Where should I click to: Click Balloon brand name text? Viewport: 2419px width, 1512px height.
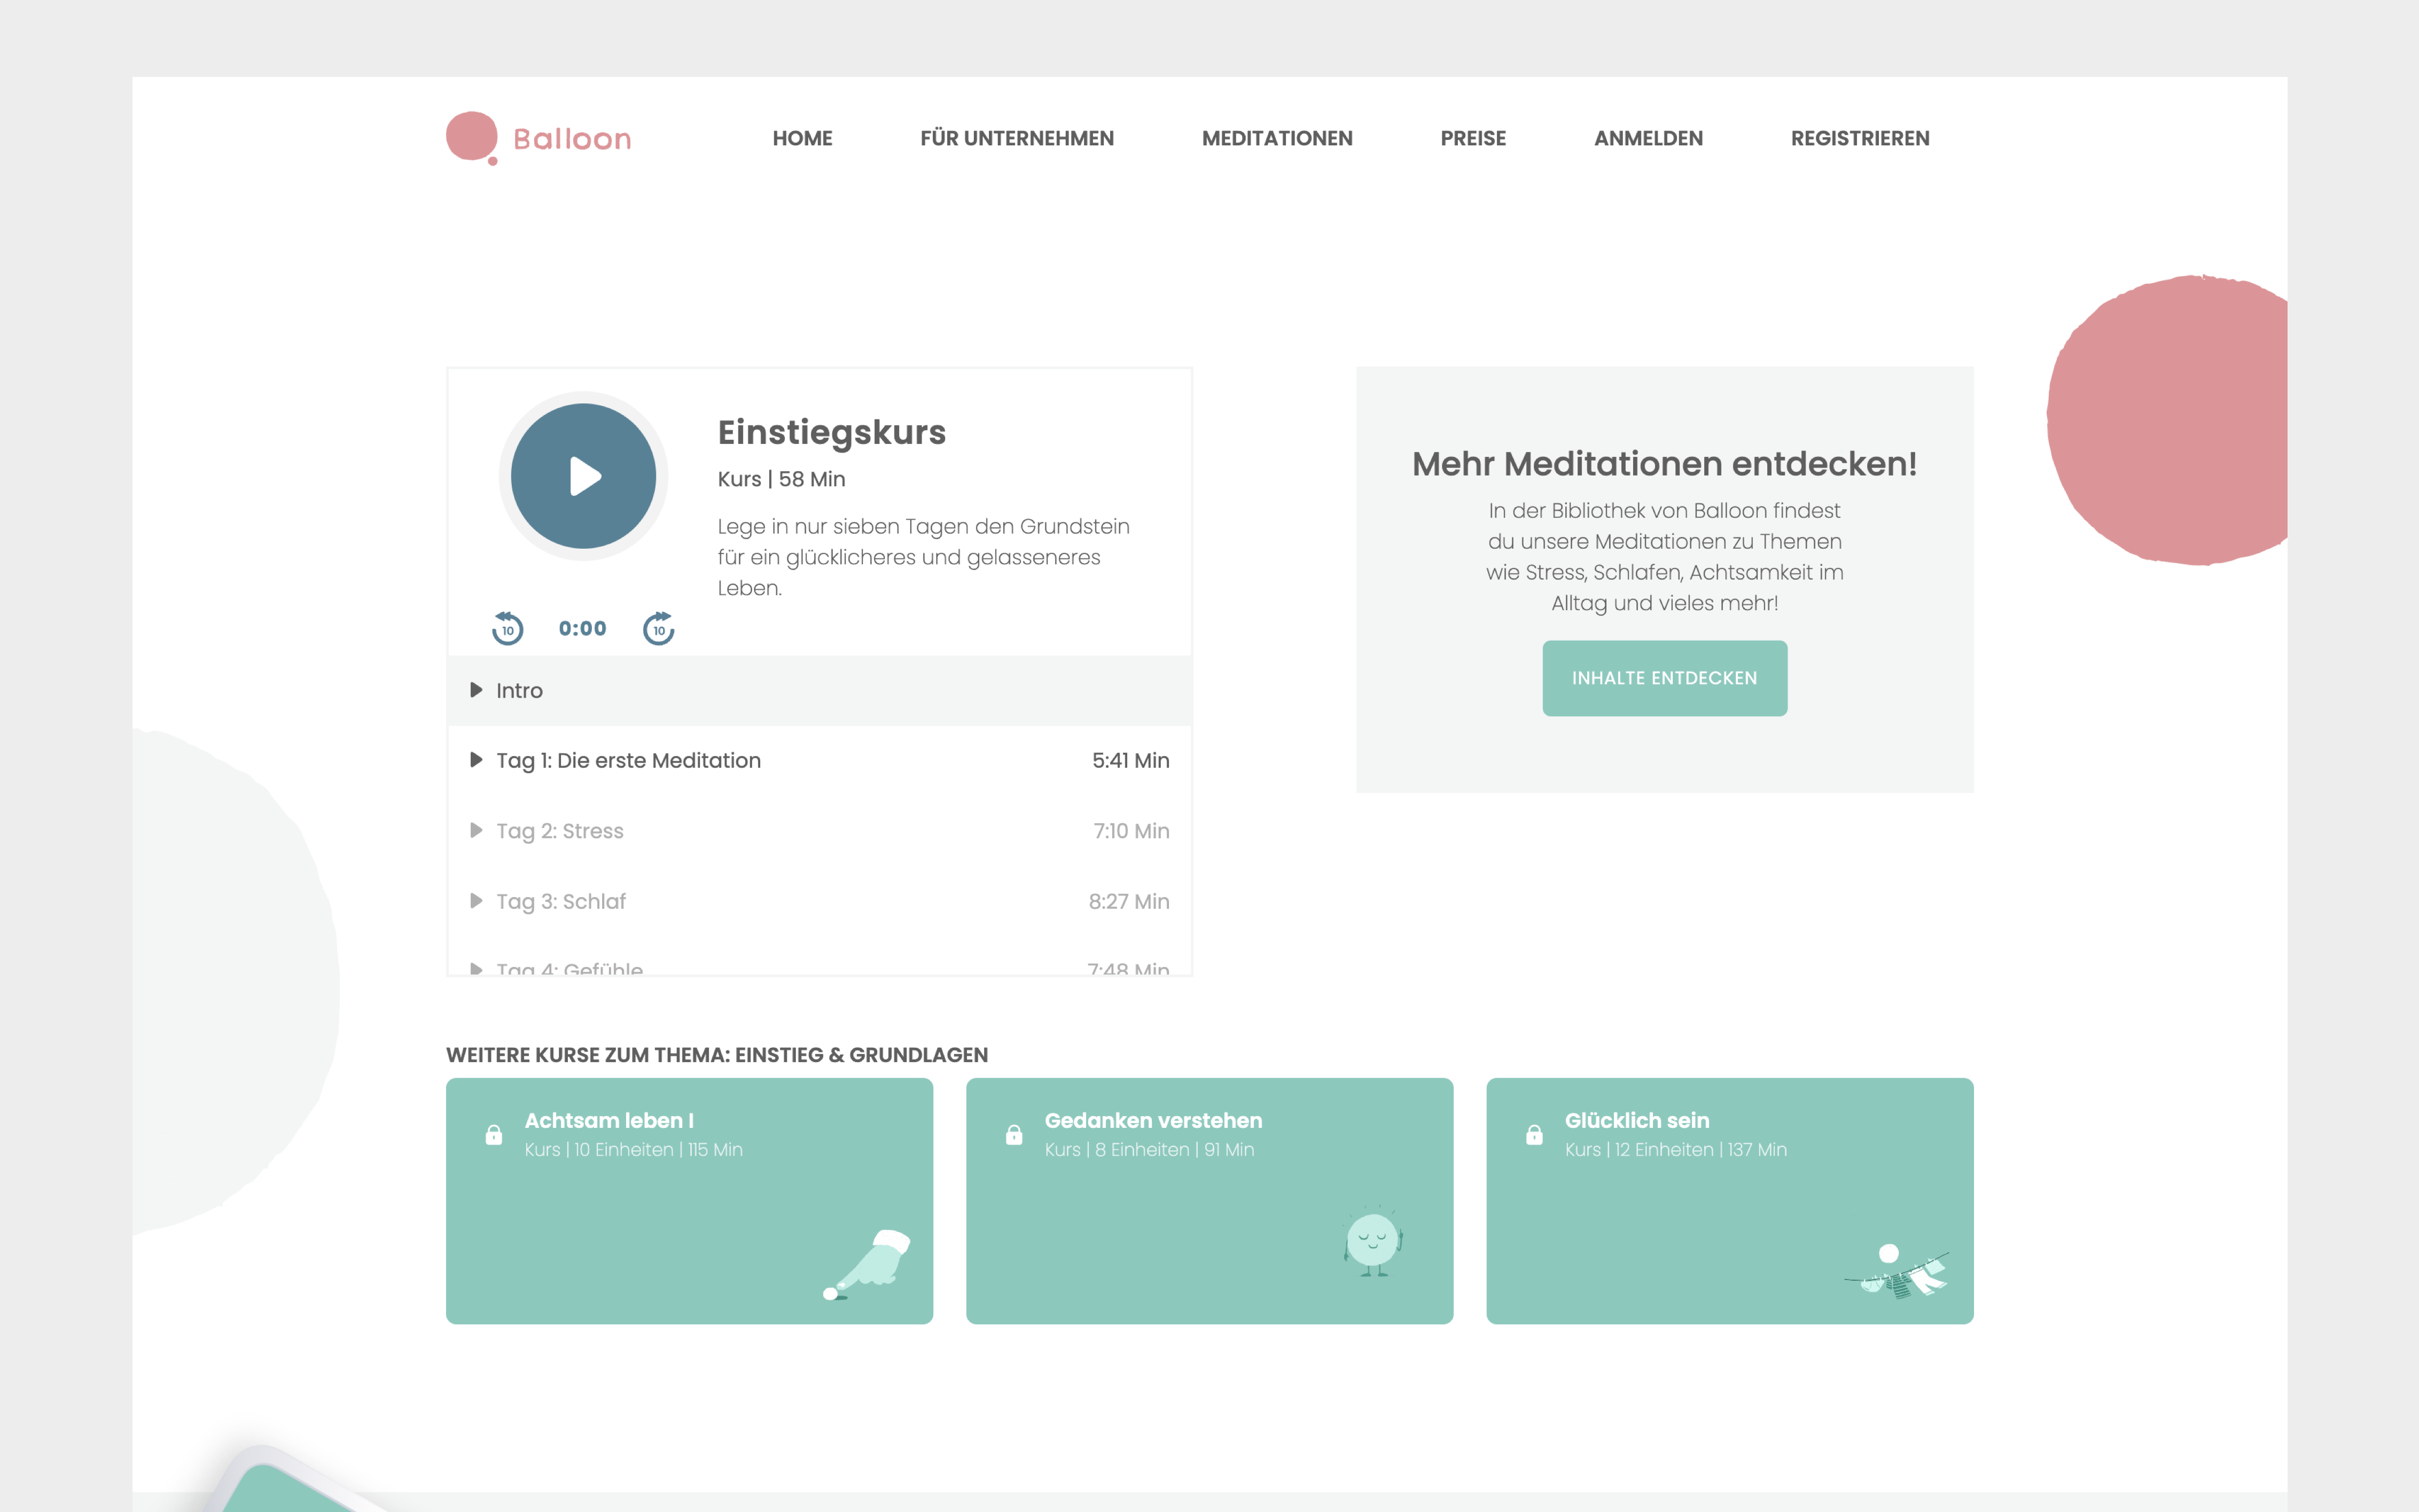(572, 139)
